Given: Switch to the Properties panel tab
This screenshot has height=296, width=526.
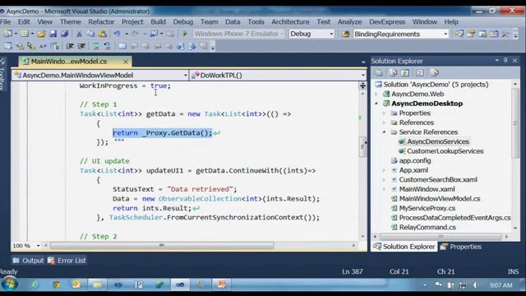Looking at the screenshot, I should coord(461,247).
